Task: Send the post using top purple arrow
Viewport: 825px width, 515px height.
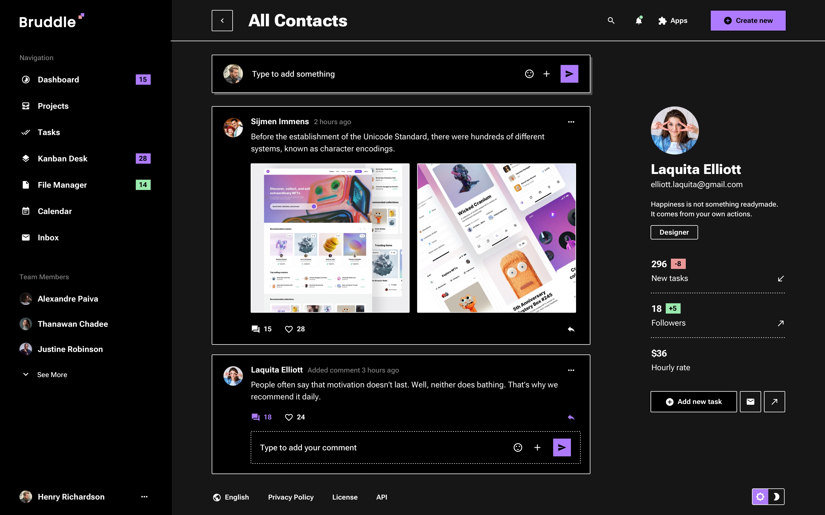Action: [569, 74]
